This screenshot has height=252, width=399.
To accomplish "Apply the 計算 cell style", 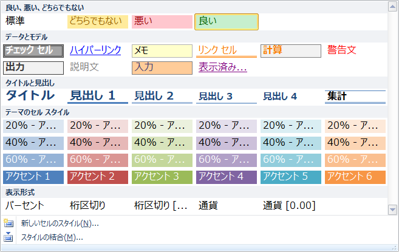I will click(x=291, y=50).
